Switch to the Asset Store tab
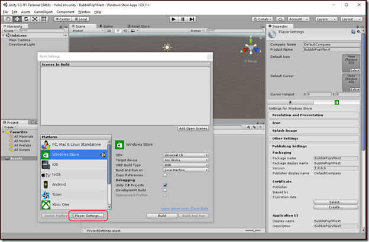 tap(138, 27)
